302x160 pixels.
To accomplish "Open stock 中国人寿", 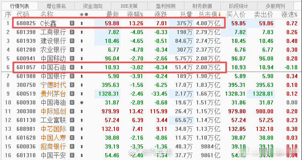I will tap(53, 138).
